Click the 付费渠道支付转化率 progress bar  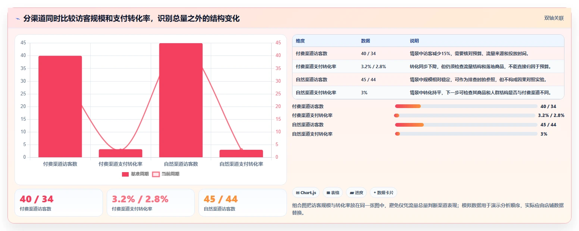[465, 115]
